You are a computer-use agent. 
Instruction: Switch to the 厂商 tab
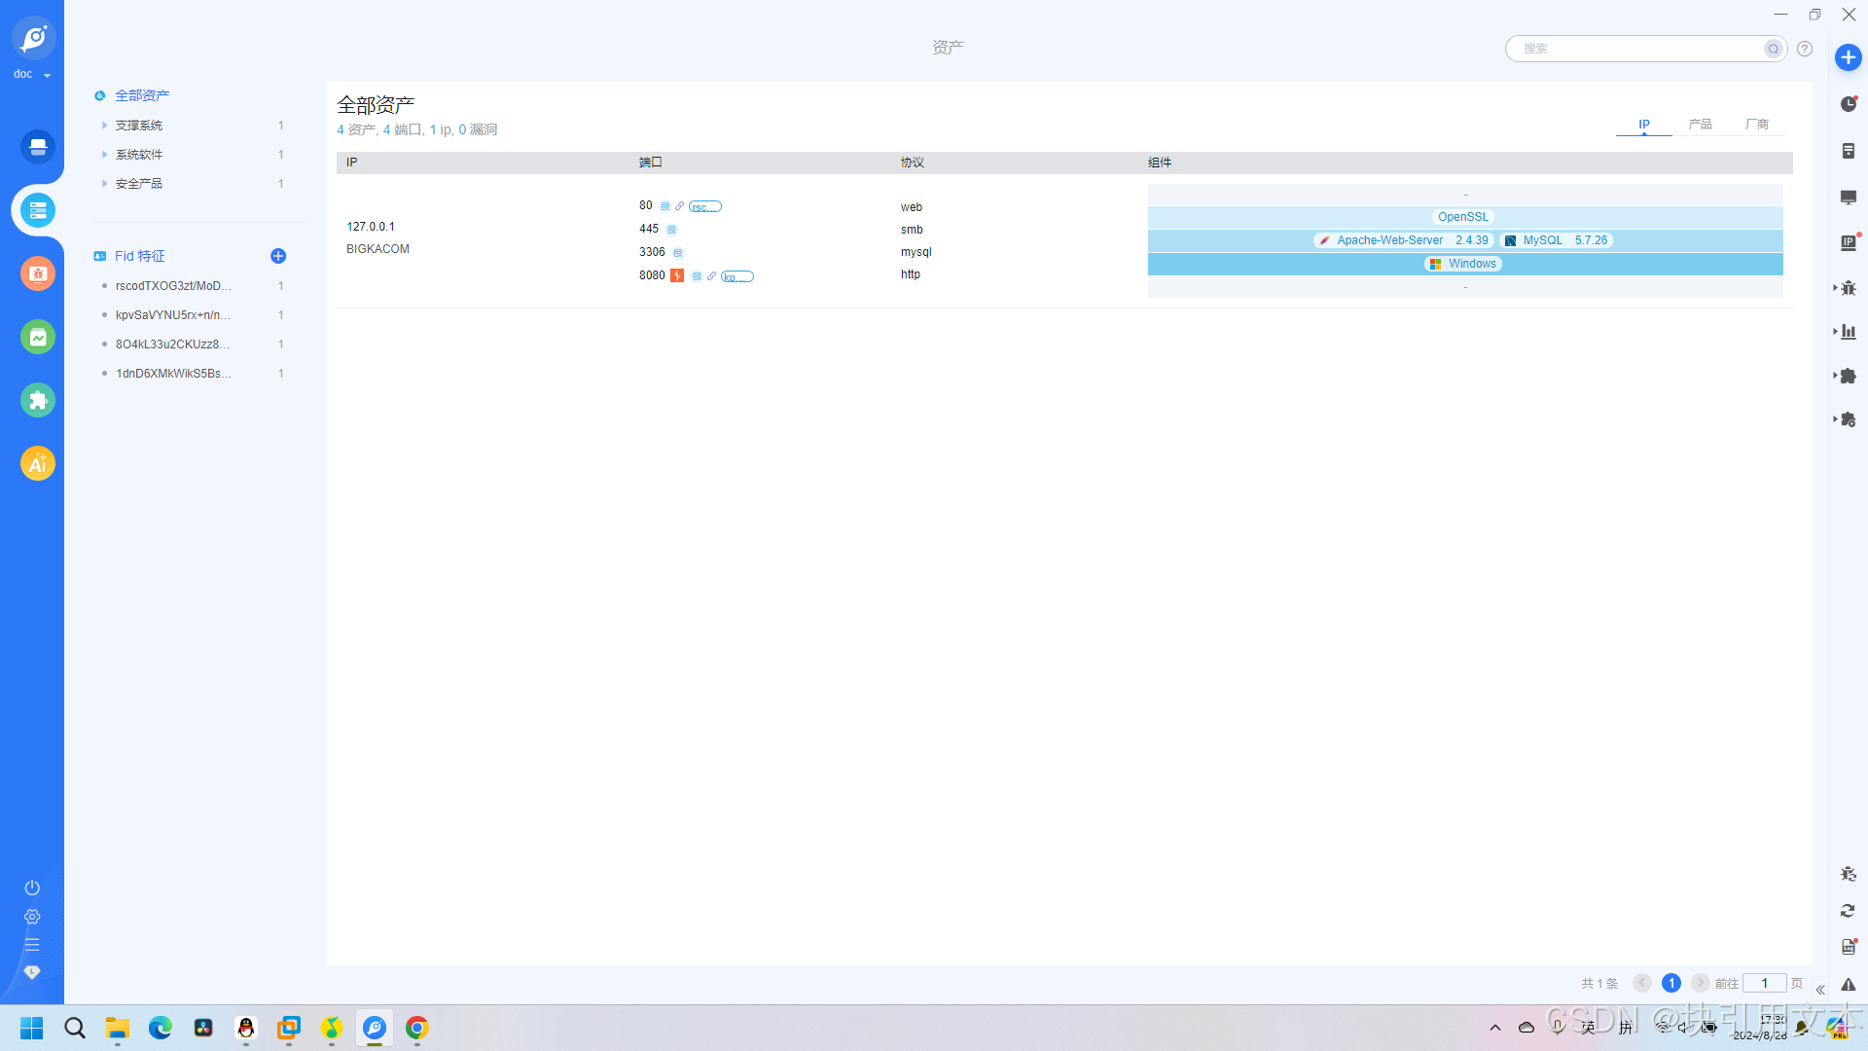pos(1756,125)
